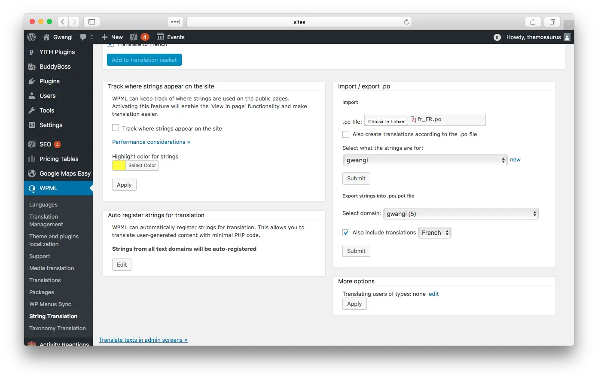Open SEO icon in sidebar

point(32,144)
